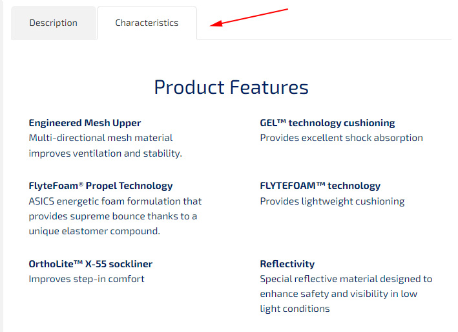This screenshot has height=332, width=458.
Task: Click the FlyteFoam® Propel Technology title
Action: point(101,186)
